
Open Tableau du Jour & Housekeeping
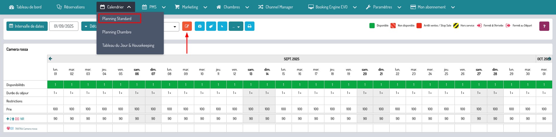coord(128,45)
